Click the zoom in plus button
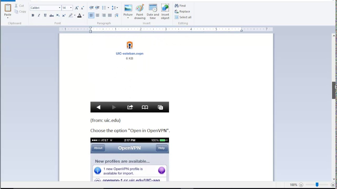337x189 pixels. [x=333, y=185]
